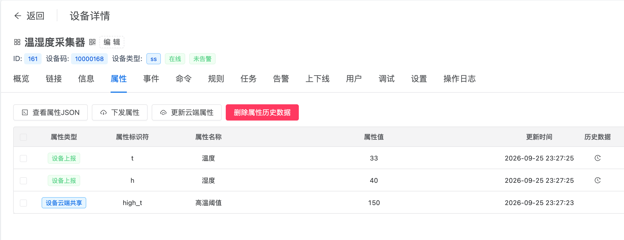Click the 属性类型 column header
This screenshot has height=240, width=624.
click(64, 137)
